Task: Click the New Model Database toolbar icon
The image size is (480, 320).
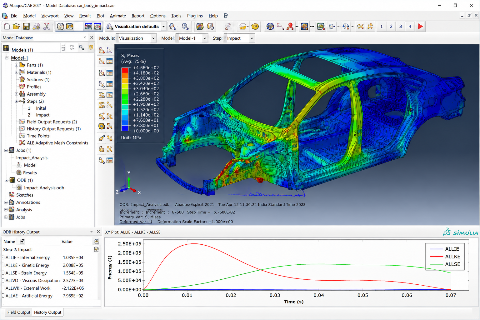Action: coord(7,27)
